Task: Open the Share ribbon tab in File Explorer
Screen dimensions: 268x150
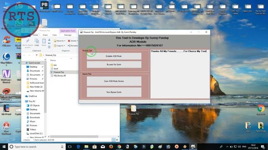Action: [x=45, y=35]
